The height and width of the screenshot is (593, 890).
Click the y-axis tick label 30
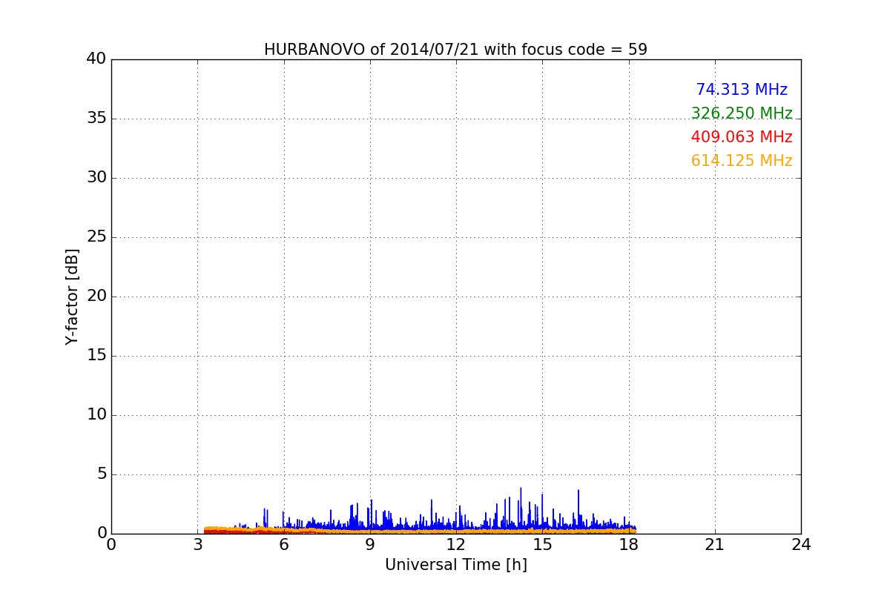pyautogui.click(x=96, y=178)
